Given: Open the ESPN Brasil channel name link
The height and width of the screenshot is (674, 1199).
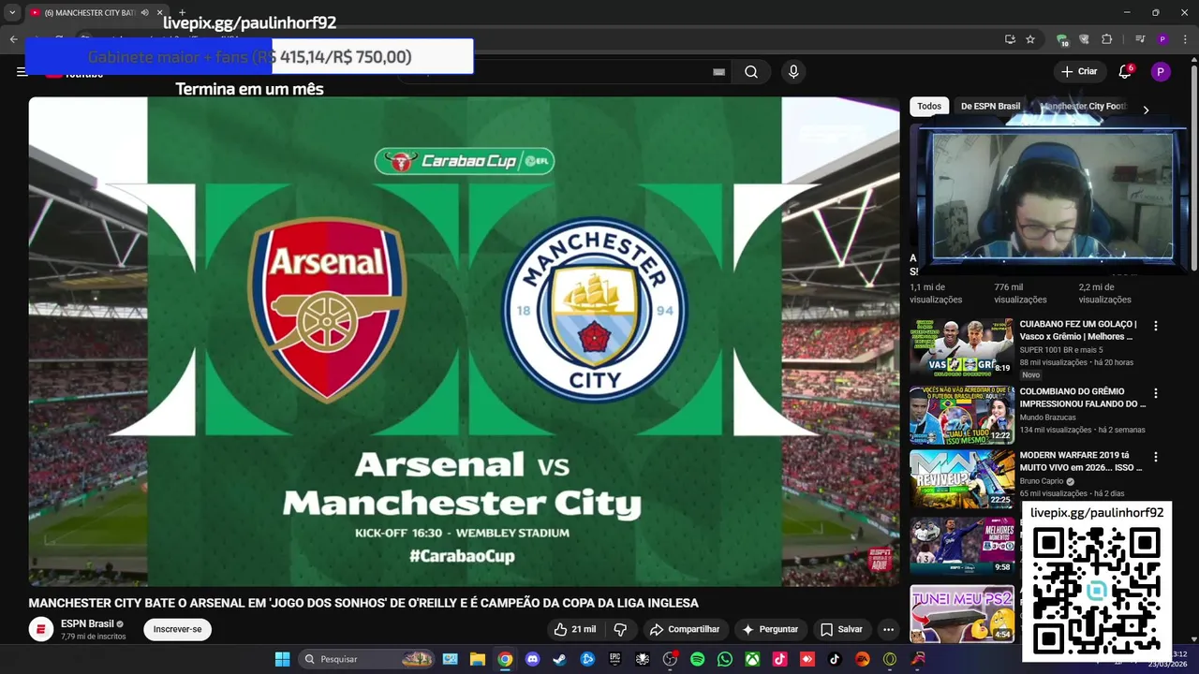Looking at the screenshot, I should [87, 623].
